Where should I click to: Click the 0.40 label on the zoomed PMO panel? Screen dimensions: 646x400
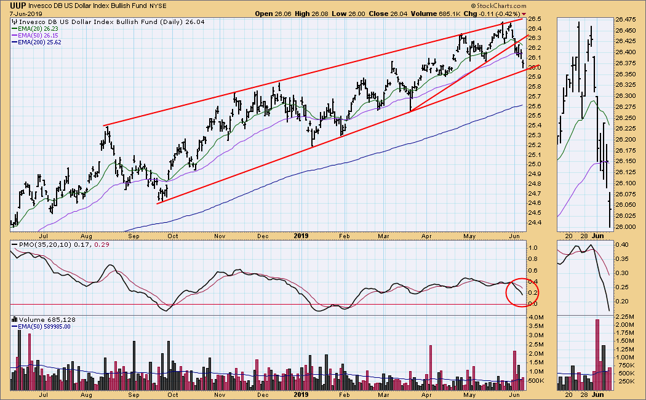click(621, 245)
